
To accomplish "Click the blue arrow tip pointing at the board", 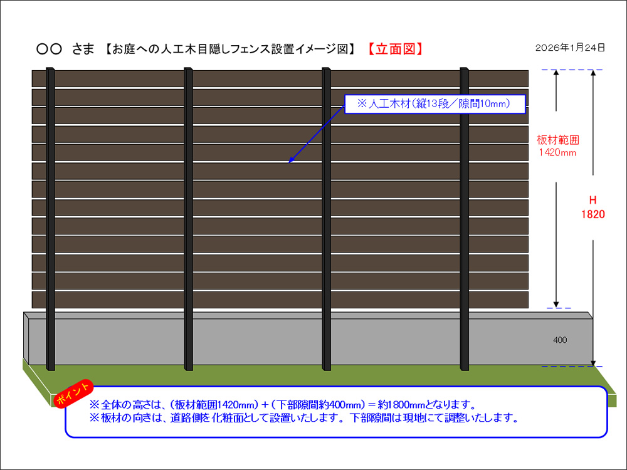I will tap(291, 160).
